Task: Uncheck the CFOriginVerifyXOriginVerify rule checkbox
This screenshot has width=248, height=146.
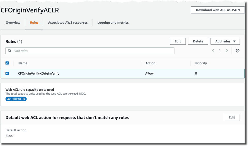Action: pos(7,73)
